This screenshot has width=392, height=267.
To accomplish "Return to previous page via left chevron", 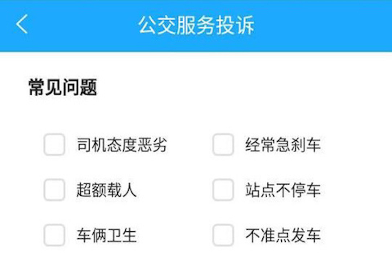I will (x=22, y=25).
